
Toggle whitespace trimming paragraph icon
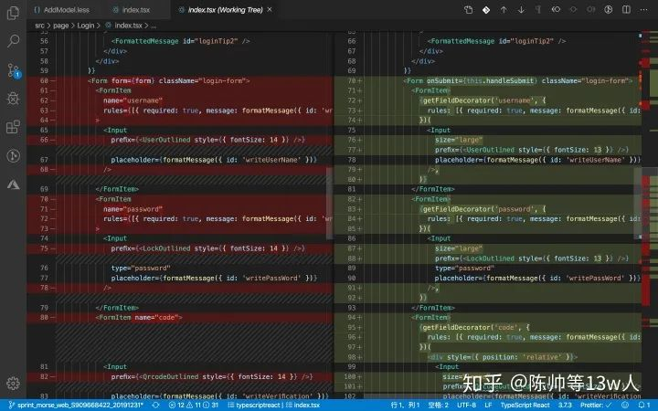(x=538, y=10)
